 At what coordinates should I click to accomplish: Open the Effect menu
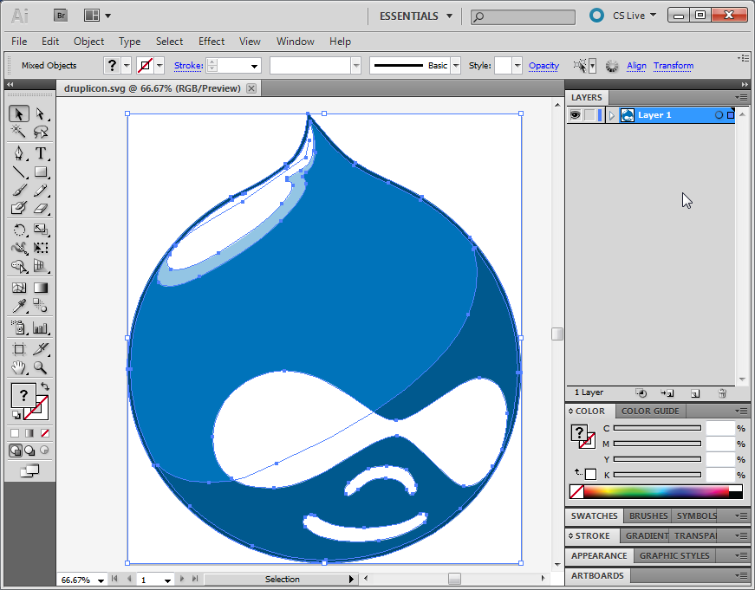(x=212, y=41)
